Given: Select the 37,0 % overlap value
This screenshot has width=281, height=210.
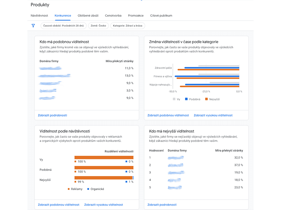Looking at the screenshot, I should pyautogui.click(x=238, y=165).
